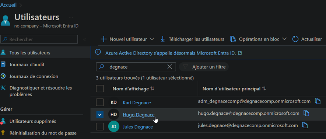
Task: Click the Nouvel utilisateur button
Action: 127,39
